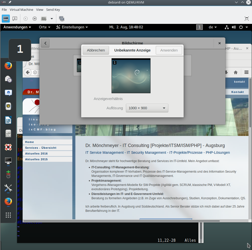Click the pin icon in title bar
The width and height of the screenshot is (252, 250).
[x=10, y=2]
